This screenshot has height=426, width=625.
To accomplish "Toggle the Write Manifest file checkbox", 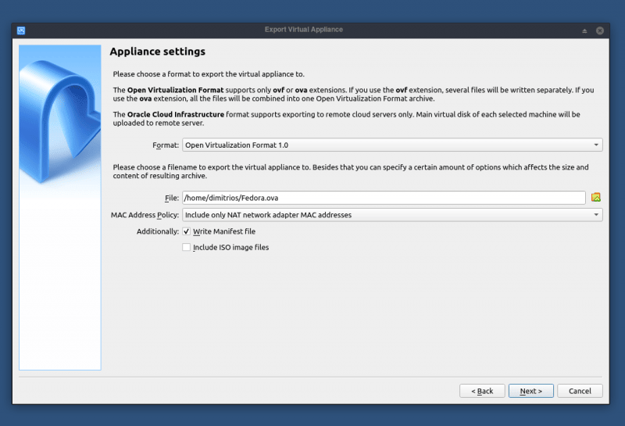I will pyautogui.click(x=186, y=232).
